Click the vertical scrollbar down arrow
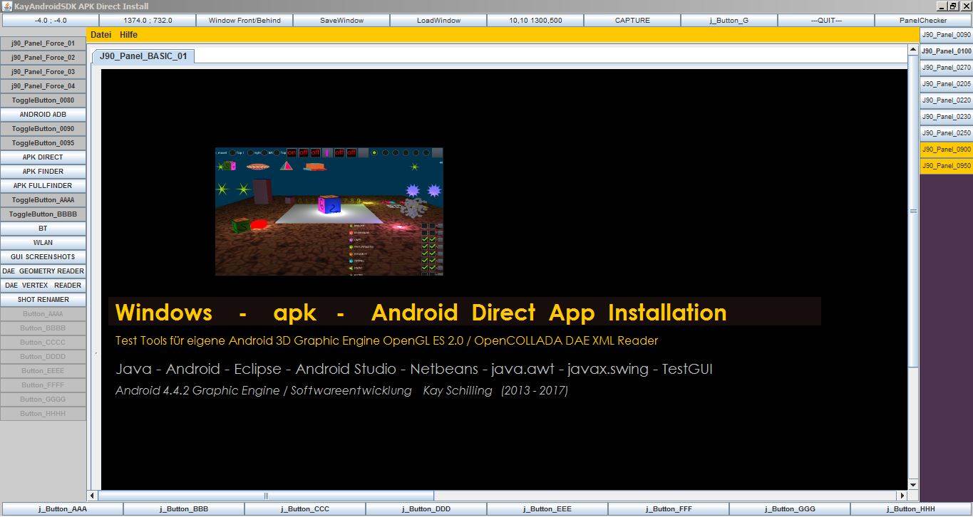The height and width of the screenshot is (517, 973). (912, 484)
